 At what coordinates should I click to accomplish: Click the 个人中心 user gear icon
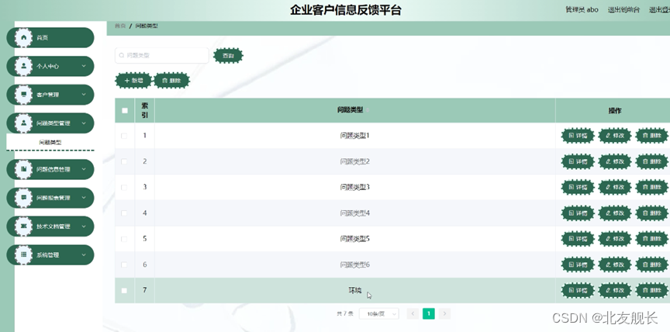[x=23, y=66]
